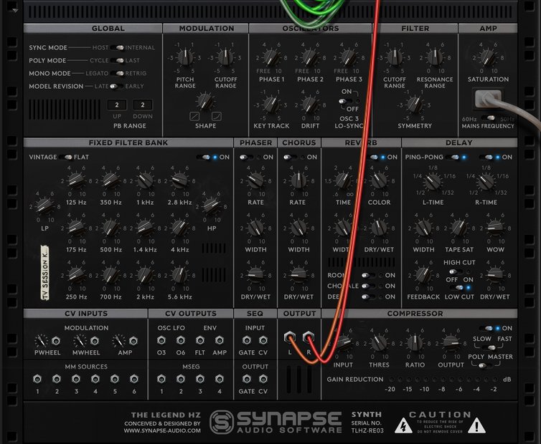Click the MSEG output jack 4
This screenshot has width=541, height=444.
coord(220,380)
